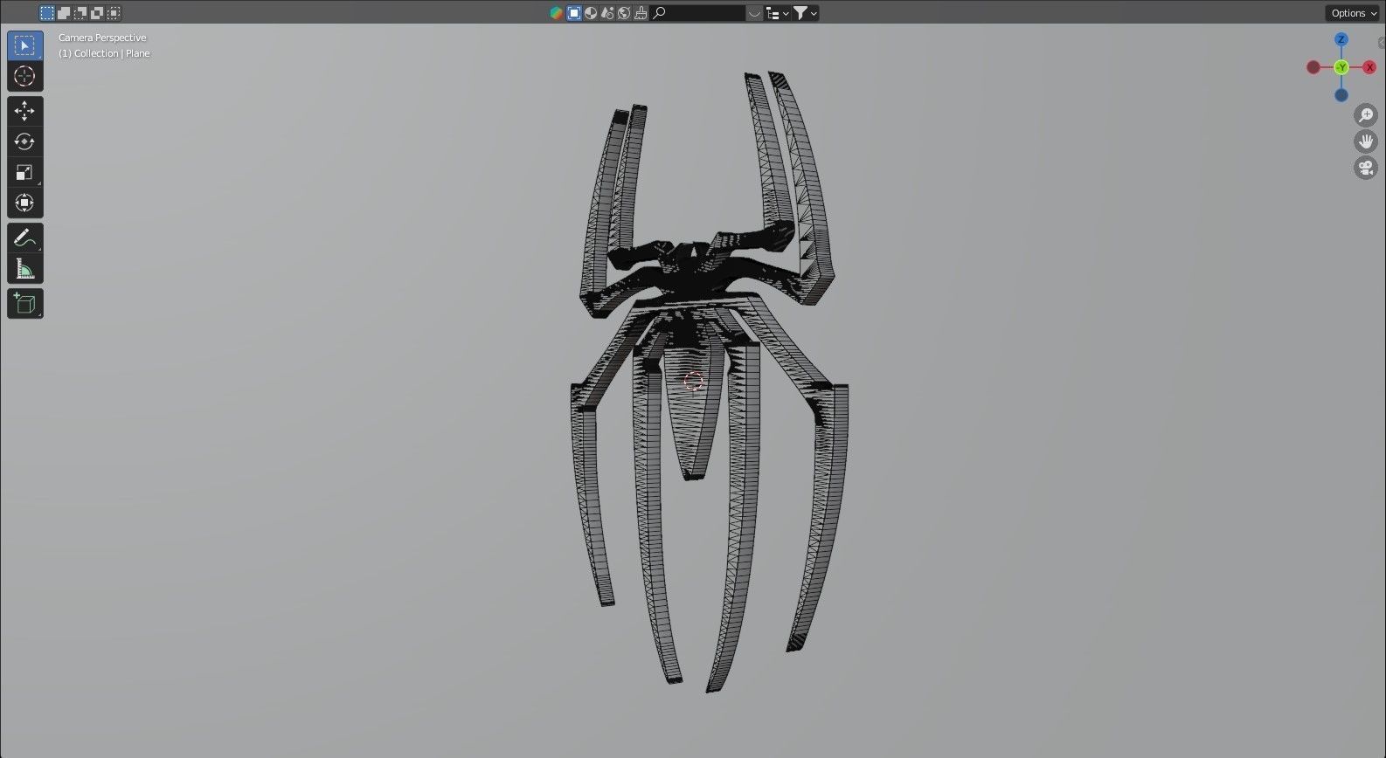Select the Add Cube tool
The height and width of the screenshot is (758, 1386).
24,303
